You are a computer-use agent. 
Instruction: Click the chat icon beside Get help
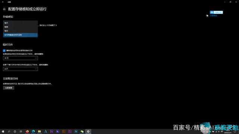coord(207,16)
